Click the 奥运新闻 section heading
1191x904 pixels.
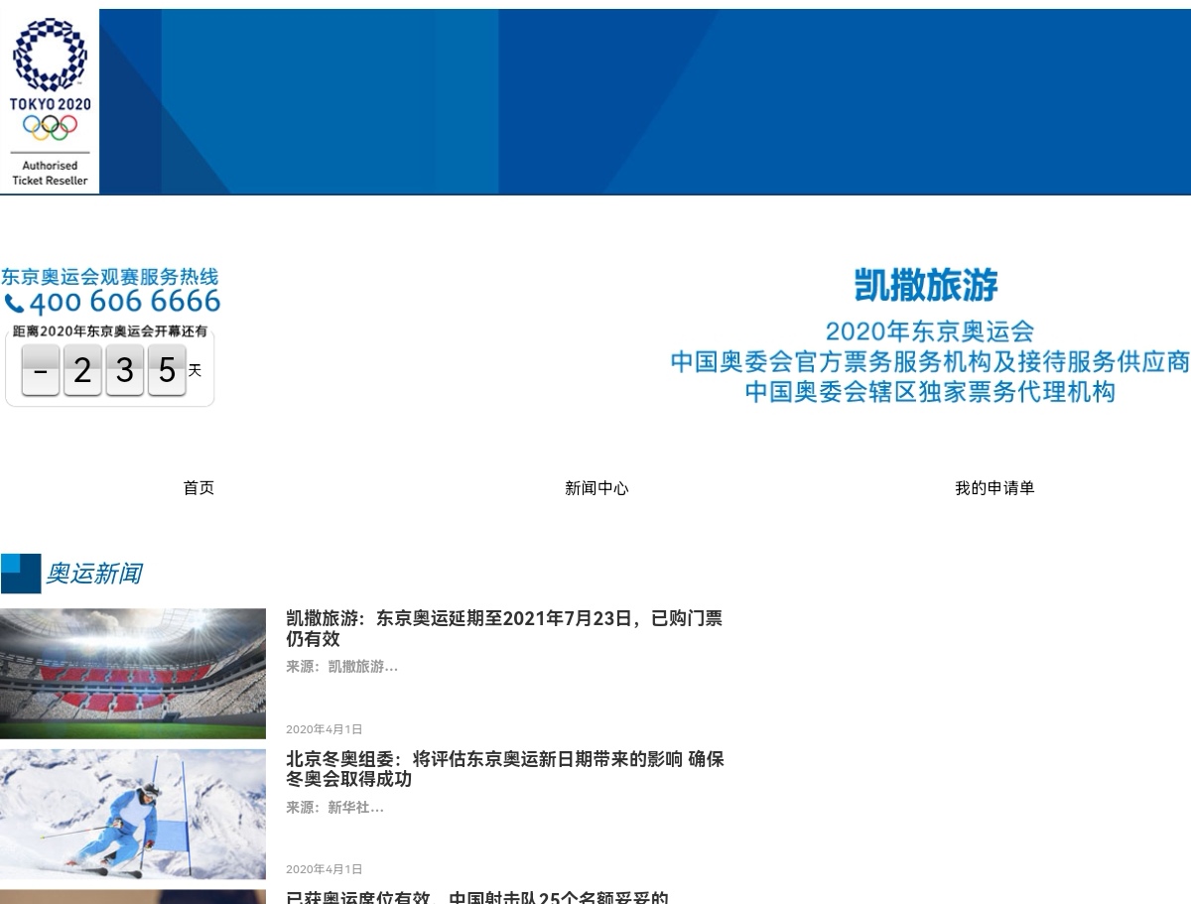tap(94, 574)
